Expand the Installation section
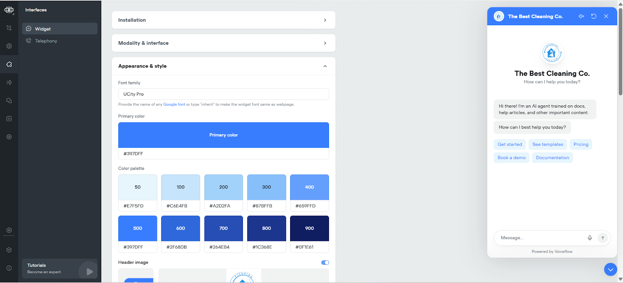 pos(224,20)
